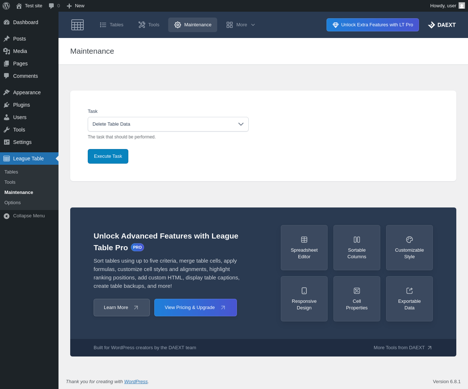Viewport: 468px width, 389px height.
Task: Select the Maintenance tab in plugin header
Action: (193, 25)
